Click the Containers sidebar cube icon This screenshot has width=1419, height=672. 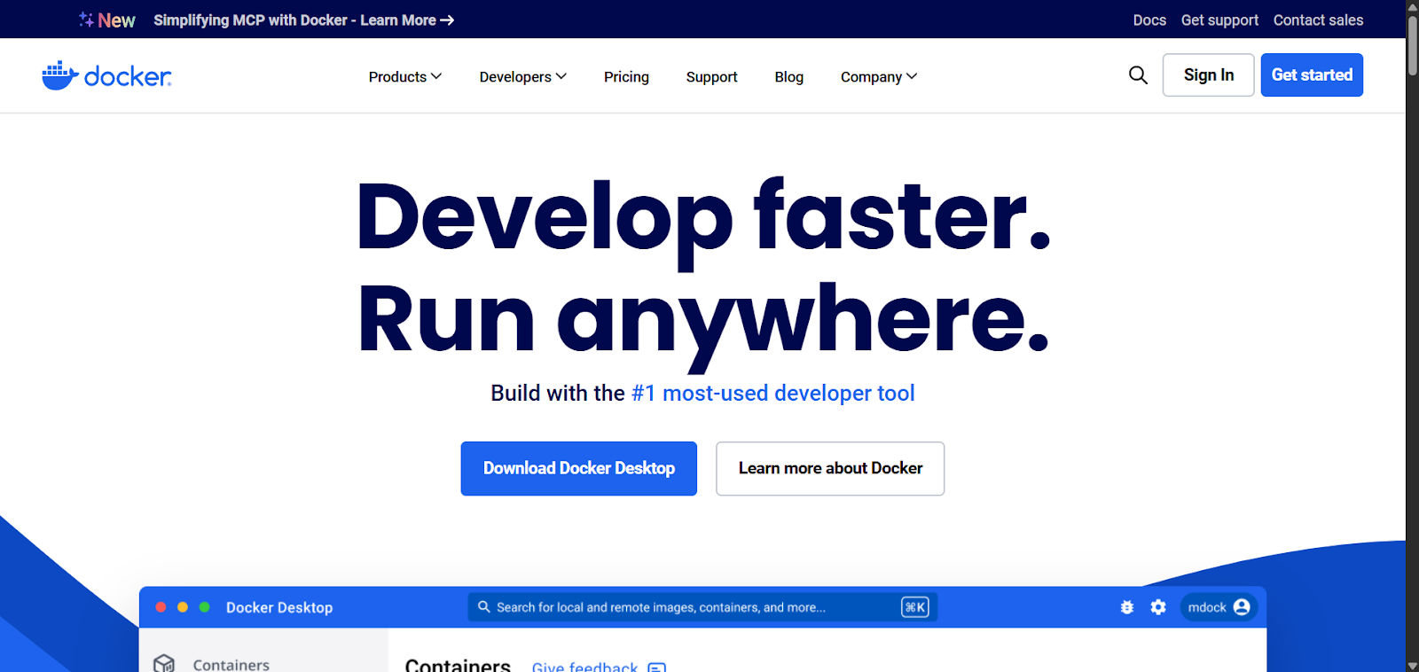click(164, 663)
